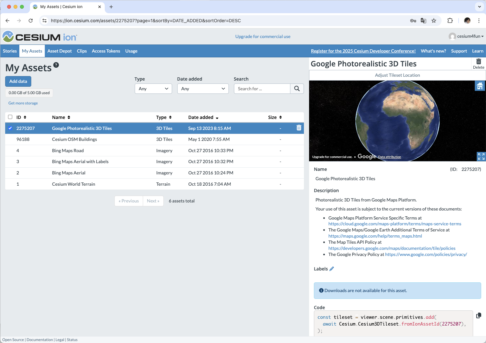Open the Type filter dropdown
The height and width of the screenshot is (343, 486).
(153, 89)
